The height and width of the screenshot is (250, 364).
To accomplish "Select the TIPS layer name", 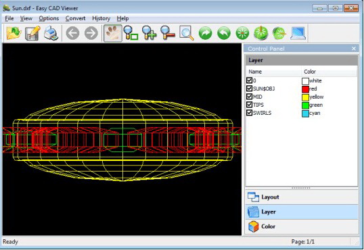I will pos(258,105).
